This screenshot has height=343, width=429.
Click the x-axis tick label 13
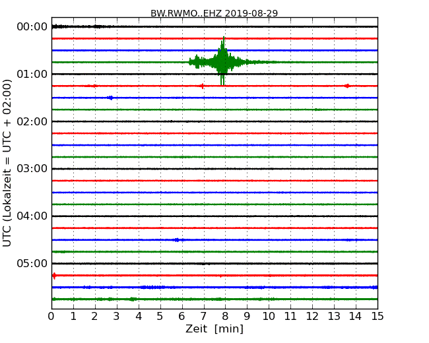pos(334,317)
